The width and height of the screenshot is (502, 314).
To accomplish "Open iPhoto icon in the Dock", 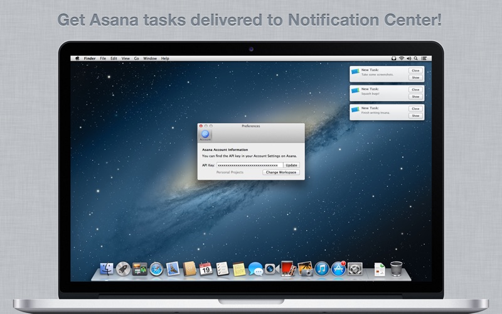I will pos(305,269).
